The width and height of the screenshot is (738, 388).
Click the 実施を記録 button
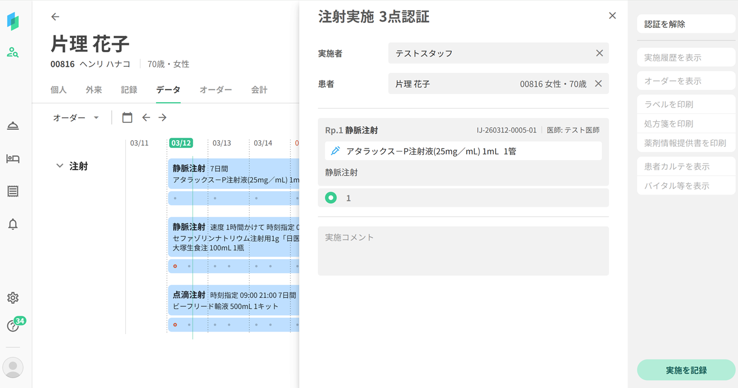686,370
